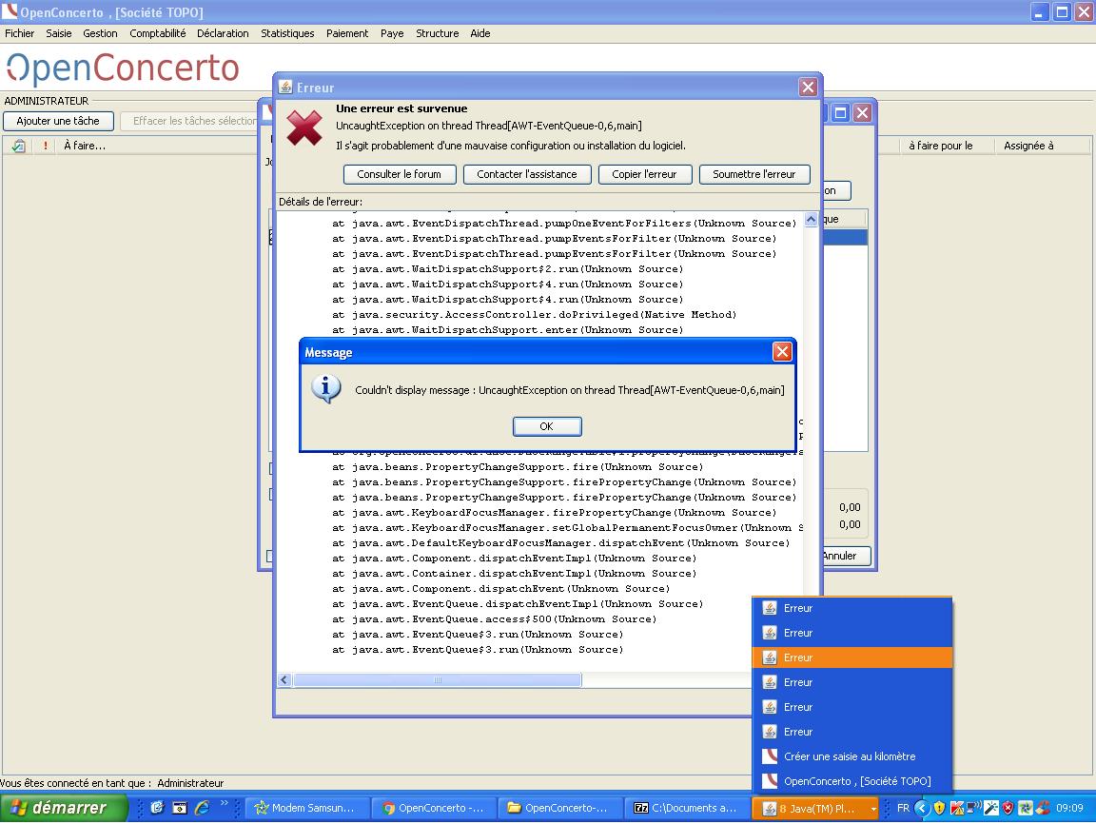Expand the Java taskbar group dropdown arrow

click(x=873, y=809)
